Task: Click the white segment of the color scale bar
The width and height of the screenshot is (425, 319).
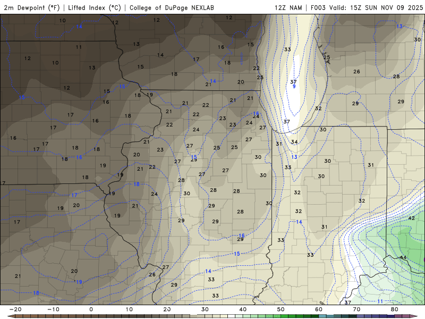Action: (x=232, y=316)
